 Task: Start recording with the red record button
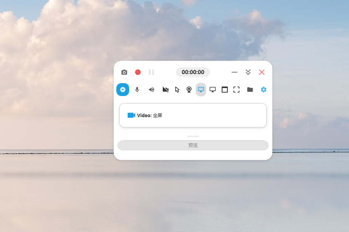click(138, 72)
